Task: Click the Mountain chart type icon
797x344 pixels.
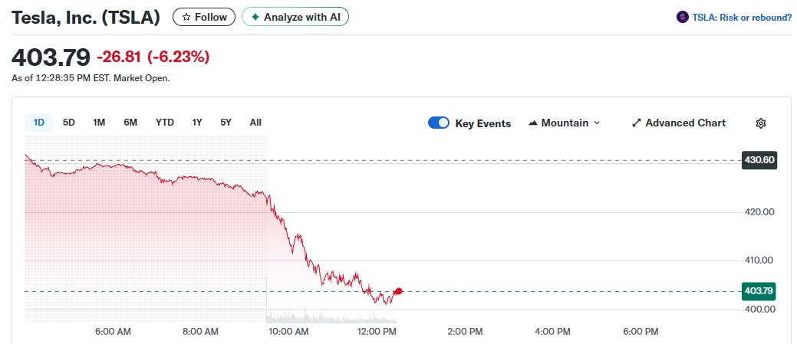Action: 533,123
